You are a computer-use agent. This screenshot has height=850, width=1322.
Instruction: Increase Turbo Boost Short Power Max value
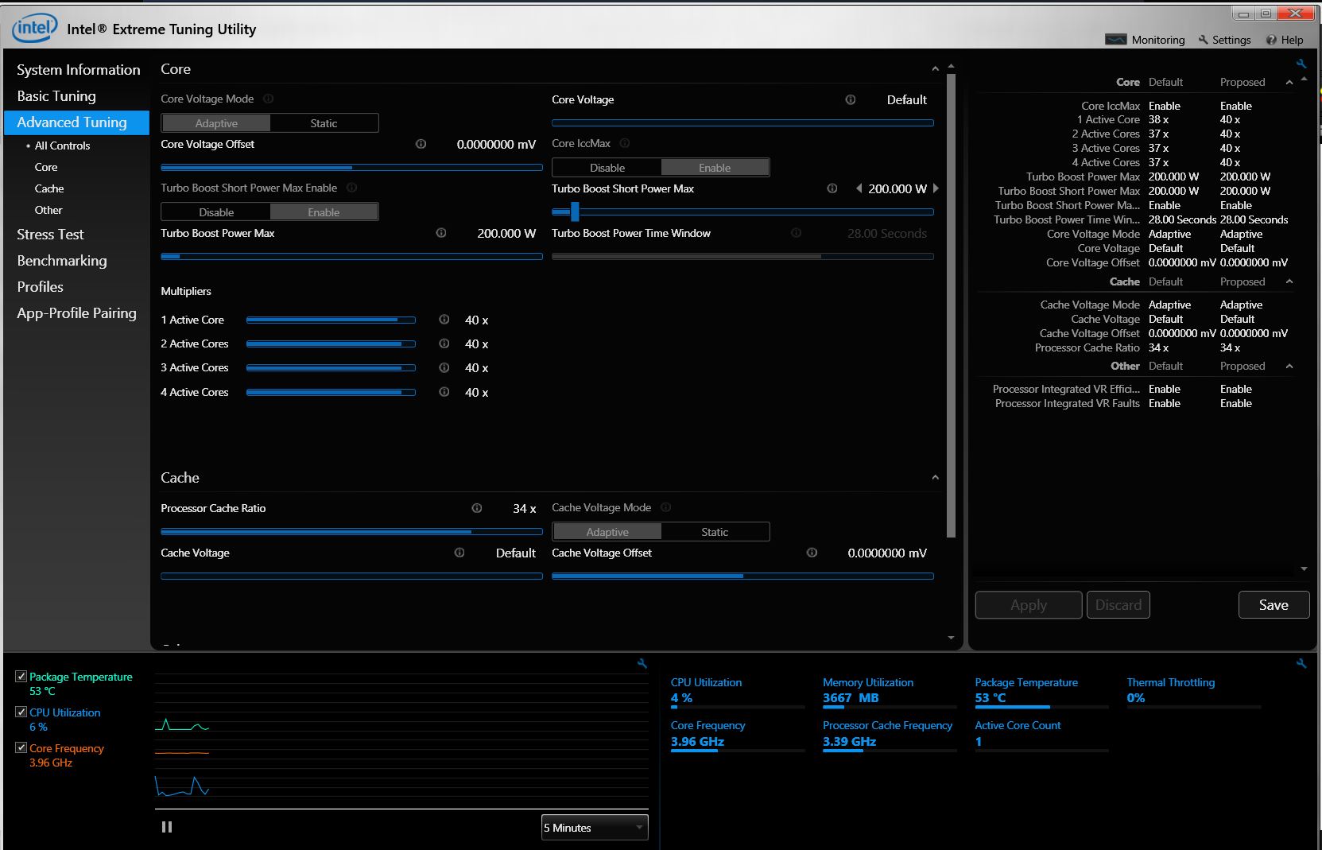click(936, 188)
